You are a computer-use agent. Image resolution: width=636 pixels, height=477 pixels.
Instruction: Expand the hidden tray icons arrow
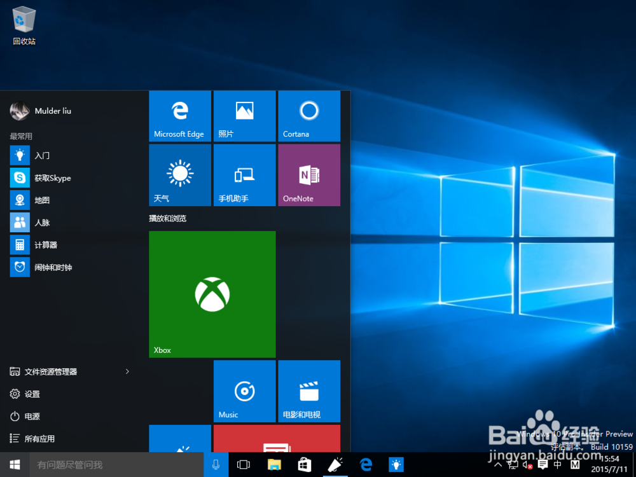[499, 465]
